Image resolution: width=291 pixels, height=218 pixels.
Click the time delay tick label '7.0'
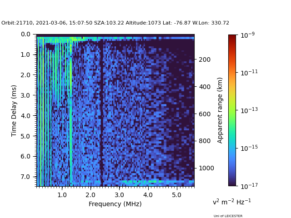[25, 177]
